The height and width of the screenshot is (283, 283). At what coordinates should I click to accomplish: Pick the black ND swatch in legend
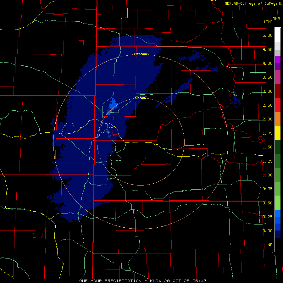[278, 245]
